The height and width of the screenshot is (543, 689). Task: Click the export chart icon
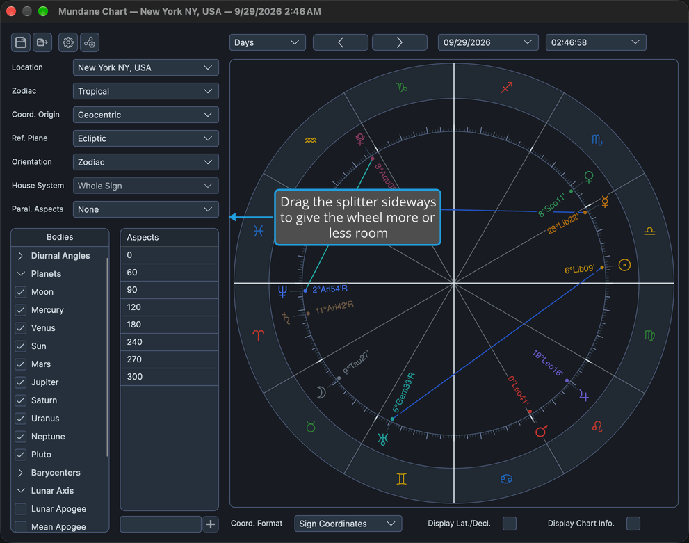[x=42, y=42]
